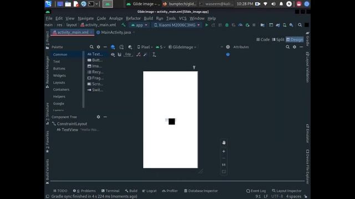Open the Logcat tool window
355x199 pixels.
149,191
